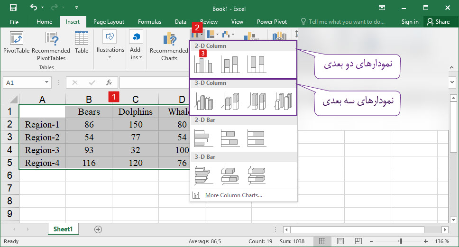Switch to Page Layout view in status bar
This screenshot has width=459, height=247.
point(340,241)
